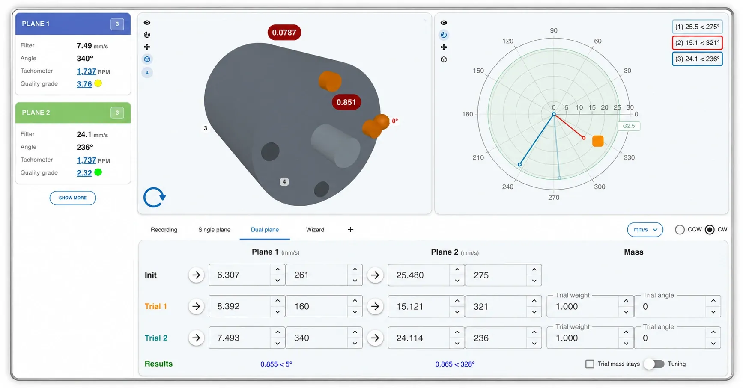Select the Dual plane tab

point(265,230)
